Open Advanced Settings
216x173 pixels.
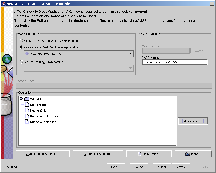98,154
